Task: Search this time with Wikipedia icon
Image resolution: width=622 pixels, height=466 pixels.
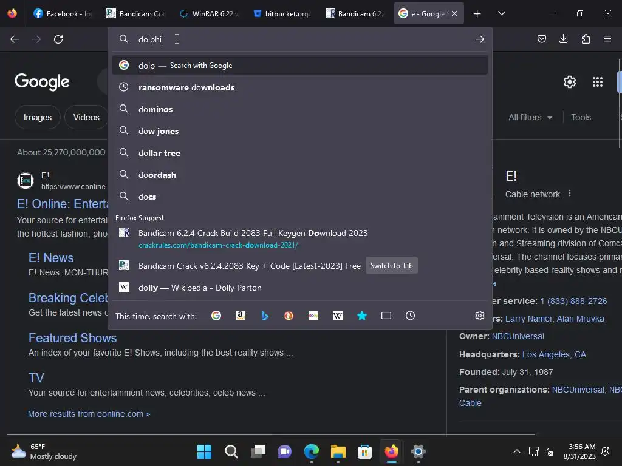Action: pos(338,316)
